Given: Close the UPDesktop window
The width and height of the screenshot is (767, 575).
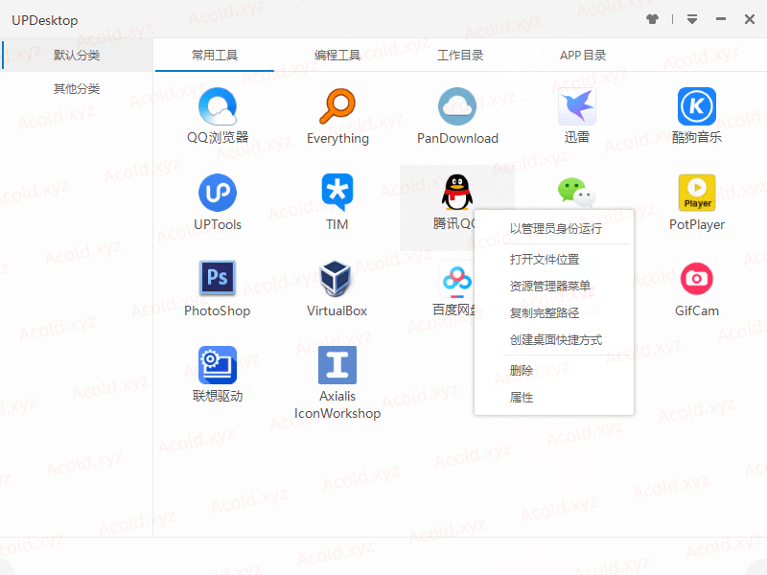Looking at the screenshot, I should coord(750,19).
